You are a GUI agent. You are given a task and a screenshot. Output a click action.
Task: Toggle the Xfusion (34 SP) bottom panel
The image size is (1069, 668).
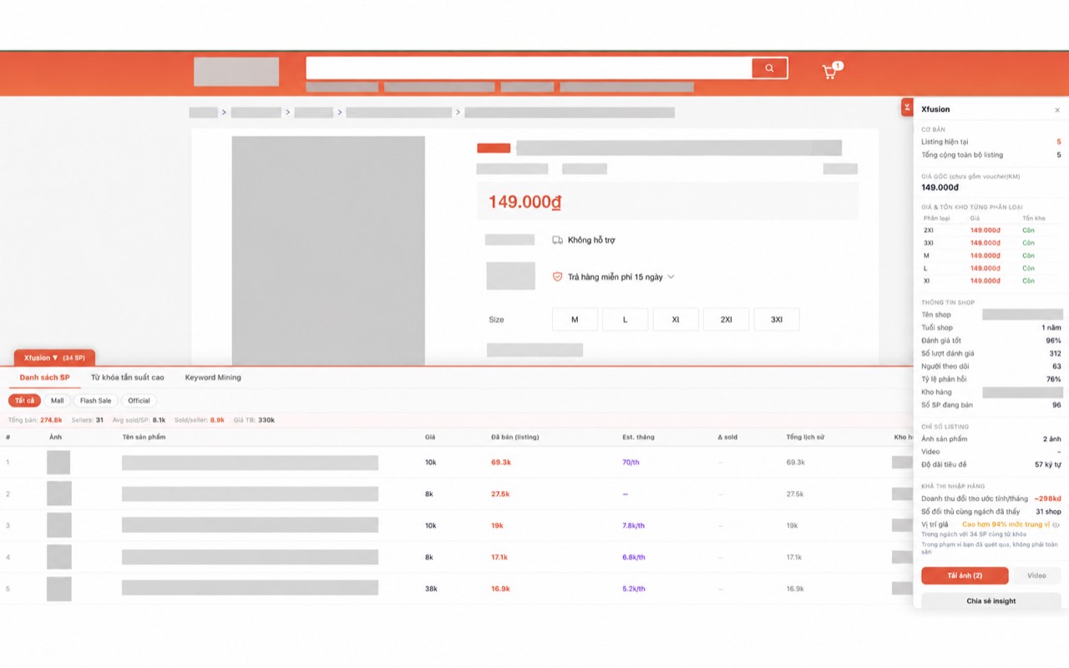(x=54, y=358)
